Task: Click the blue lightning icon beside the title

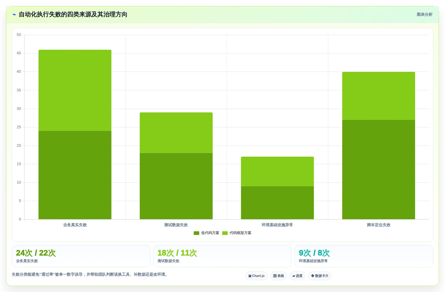Action: (x=14, y=14)
